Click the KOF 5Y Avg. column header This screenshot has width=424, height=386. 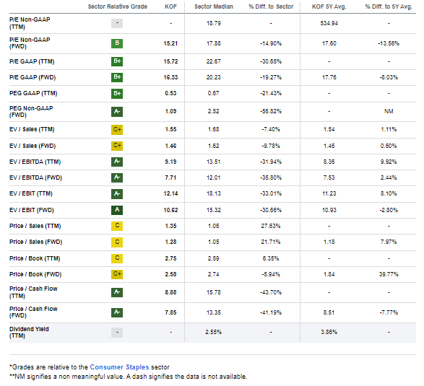(329, 6)
